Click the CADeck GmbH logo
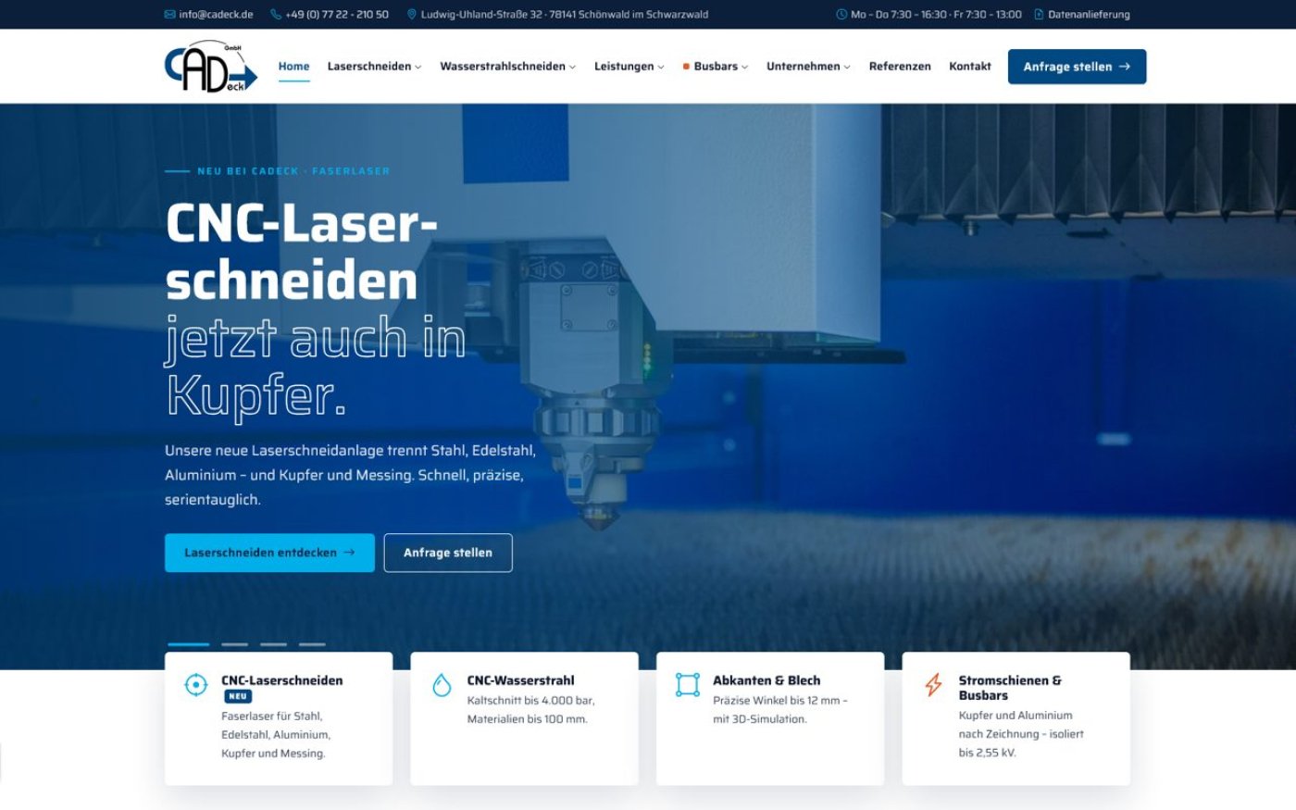1296x810 pixels. pyautogui.click(x=211, y=67)
